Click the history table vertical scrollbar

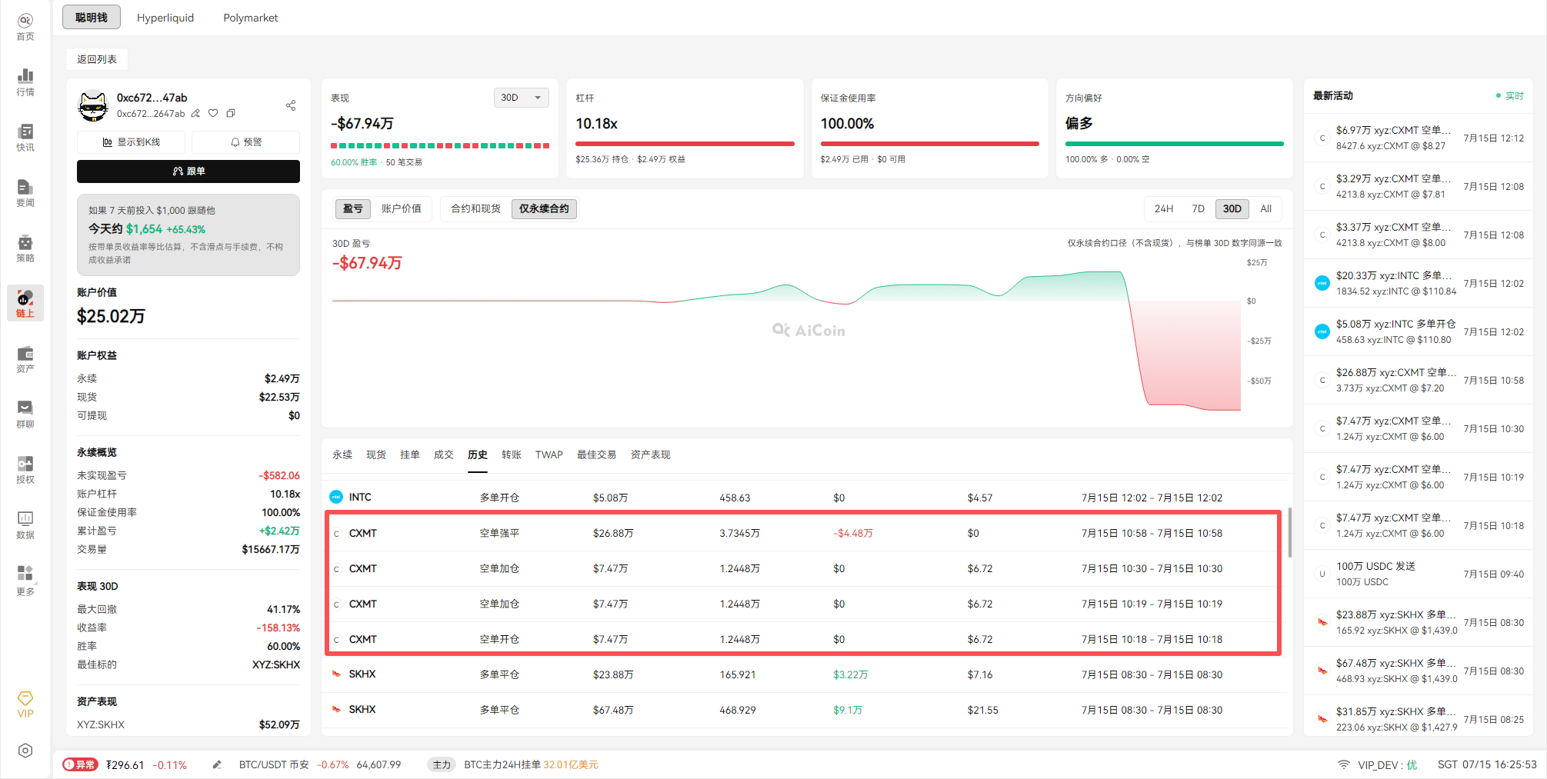1289,532
